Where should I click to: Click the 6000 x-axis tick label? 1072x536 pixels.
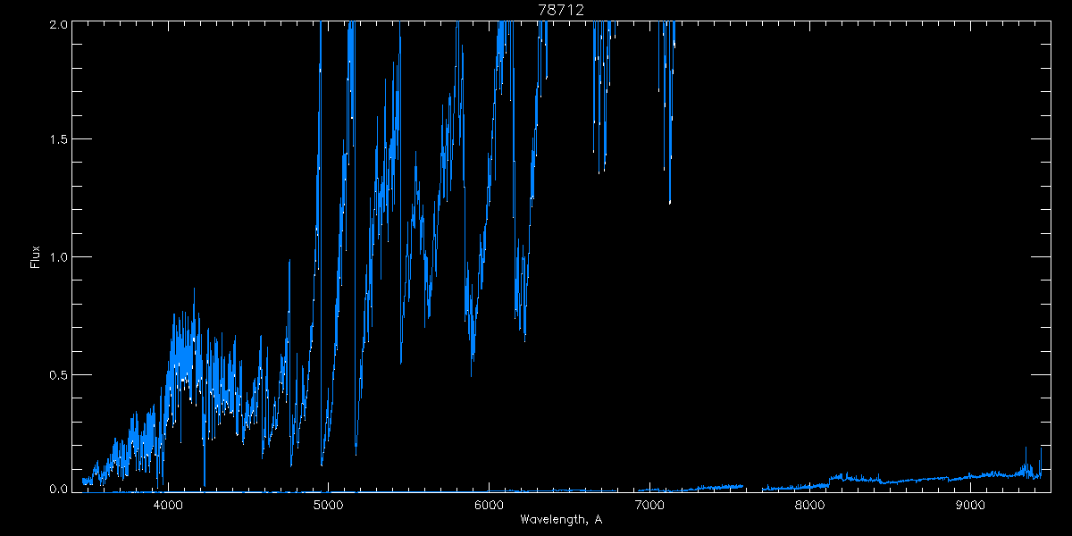pos(489,504)
